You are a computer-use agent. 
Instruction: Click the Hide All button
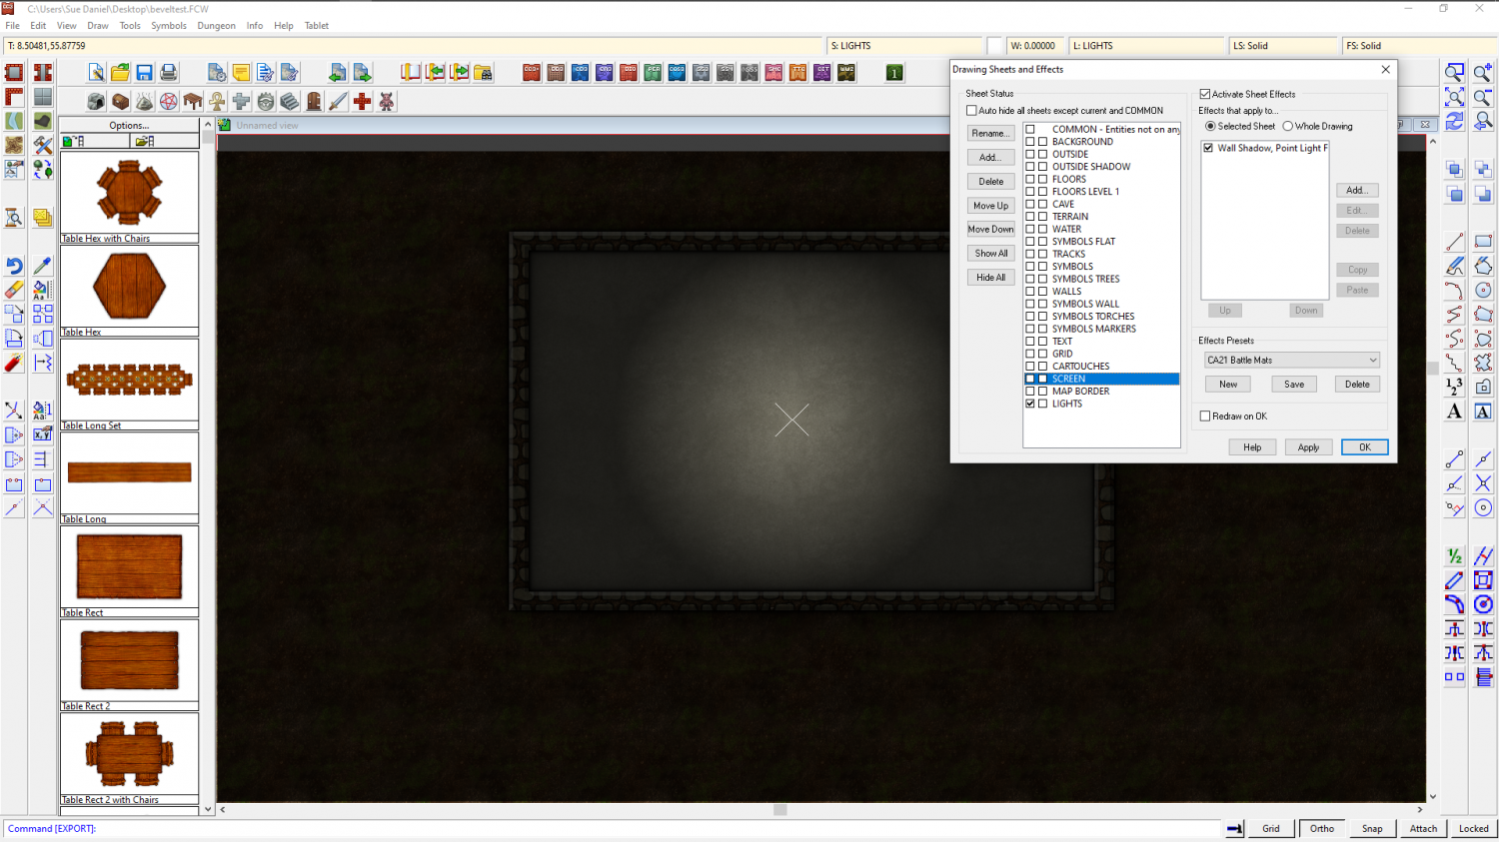tap(990, 278)
